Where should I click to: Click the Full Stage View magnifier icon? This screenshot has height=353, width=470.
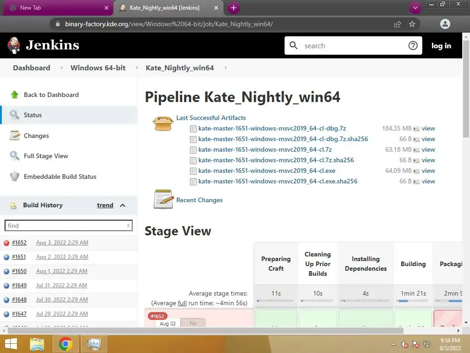[x=14, y=156]
